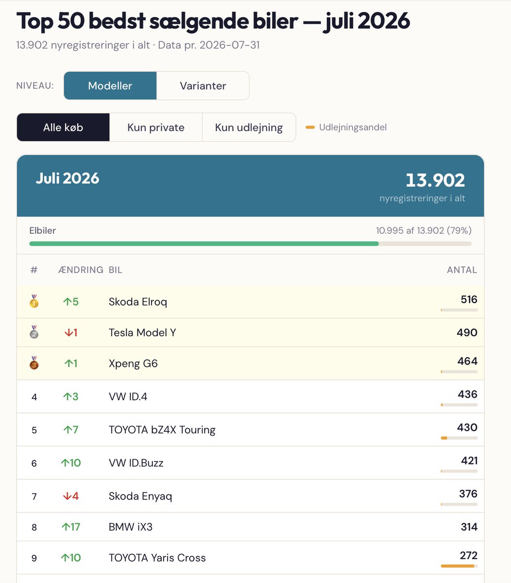511x583 pixels.
Task: Click the Data pr. 2026-07-31 subtitle
Action: click(209, 45)
